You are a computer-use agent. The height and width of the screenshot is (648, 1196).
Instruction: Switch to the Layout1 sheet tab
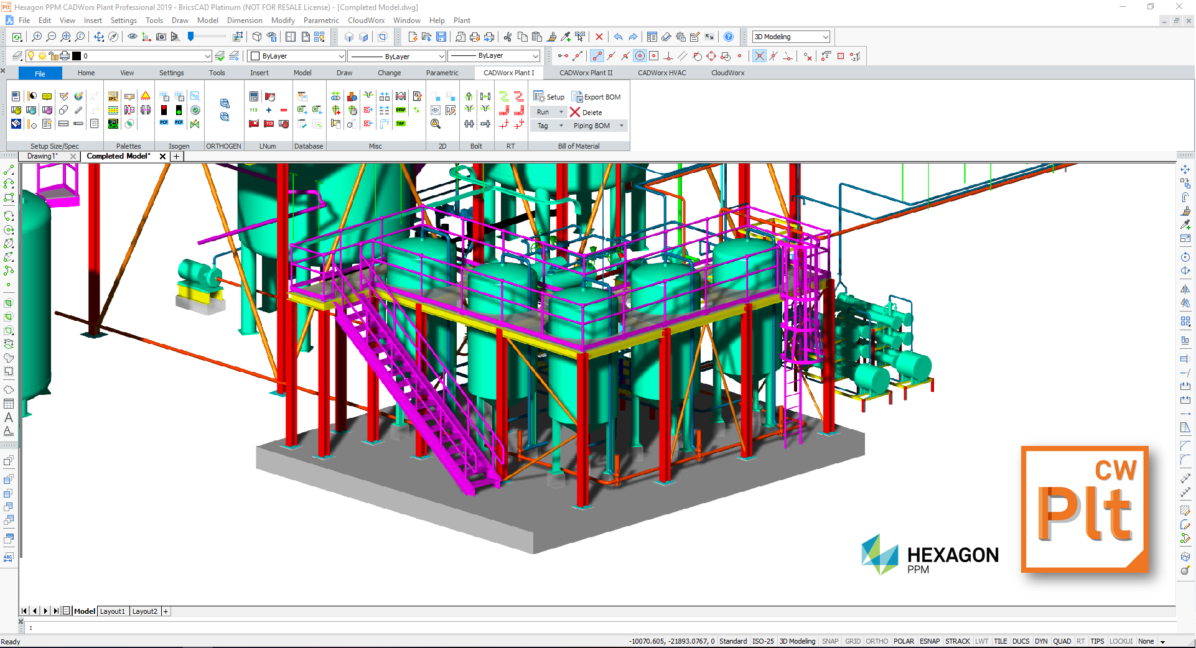click(x=113, y=611)
